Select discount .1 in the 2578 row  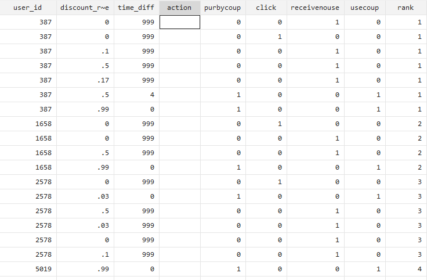pos(85,254)
